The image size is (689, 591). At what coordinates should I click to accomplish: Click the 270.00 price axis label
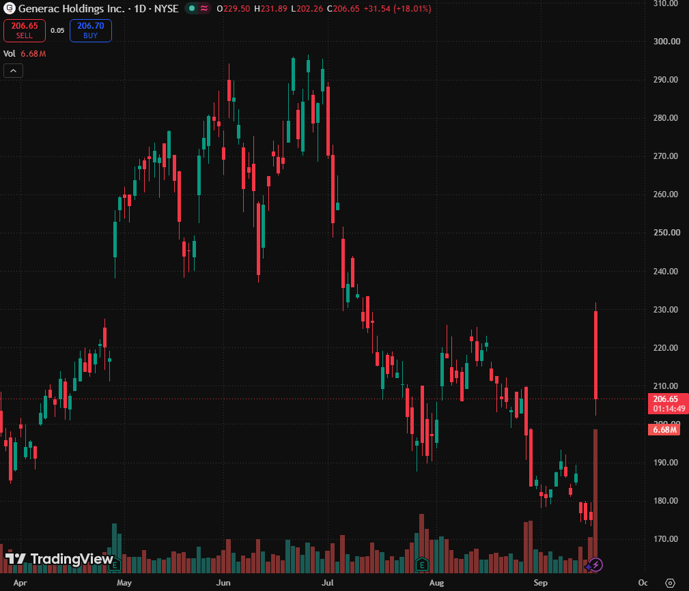pyautogui.click(x=666, y=156)
